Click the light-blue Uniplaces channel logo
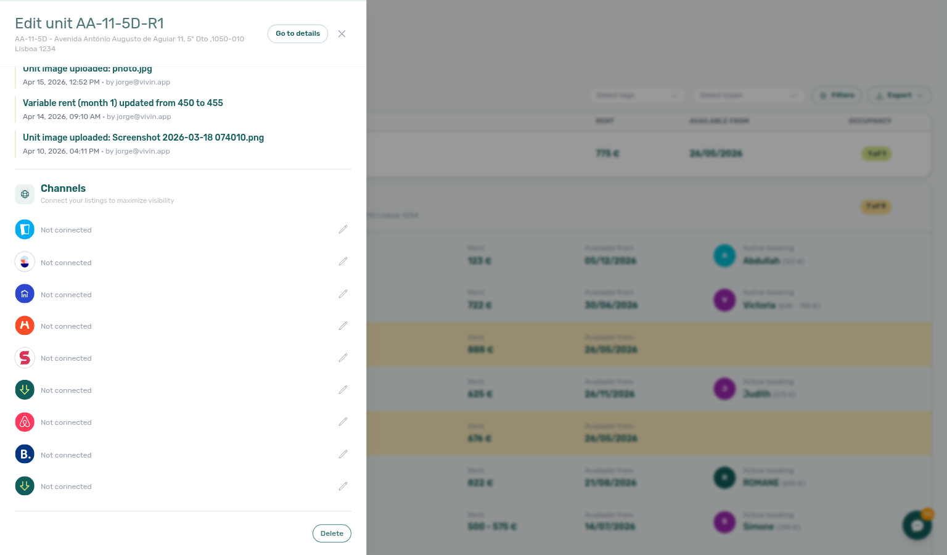This screenshot has width=947, height=555. [25, 229]
